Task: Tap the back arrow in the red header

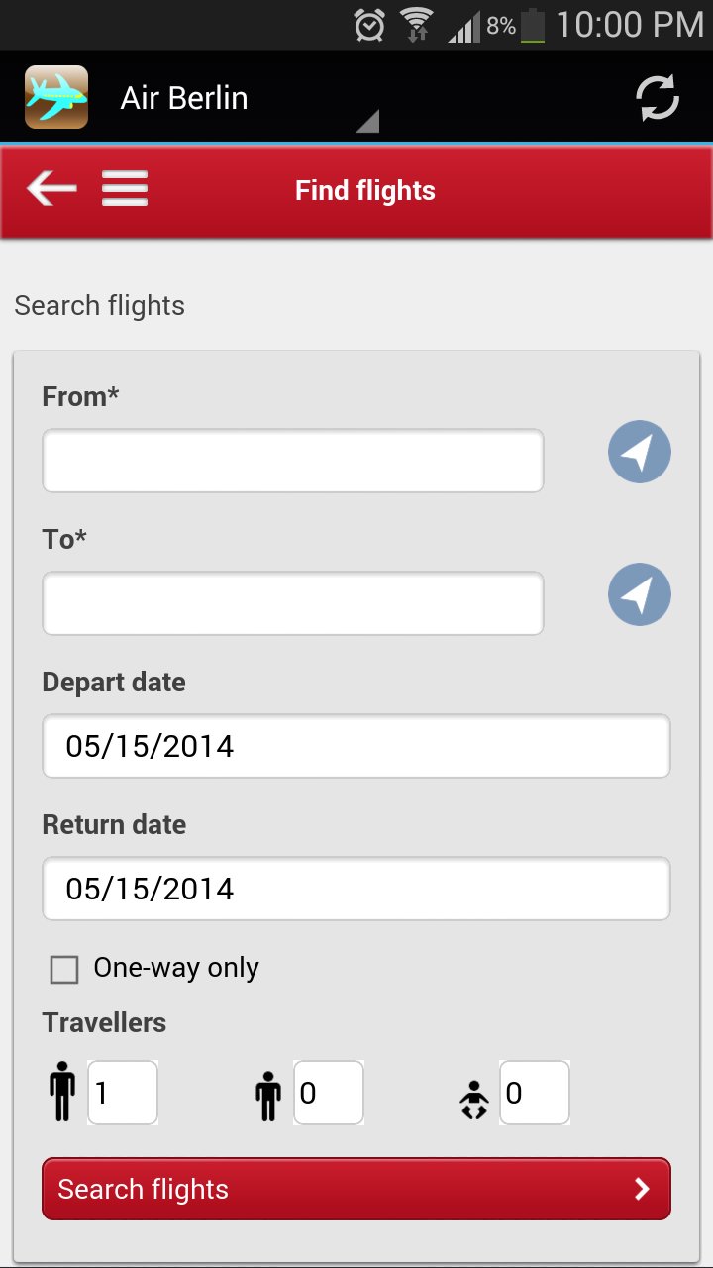Action: click(x=51, y=188)
